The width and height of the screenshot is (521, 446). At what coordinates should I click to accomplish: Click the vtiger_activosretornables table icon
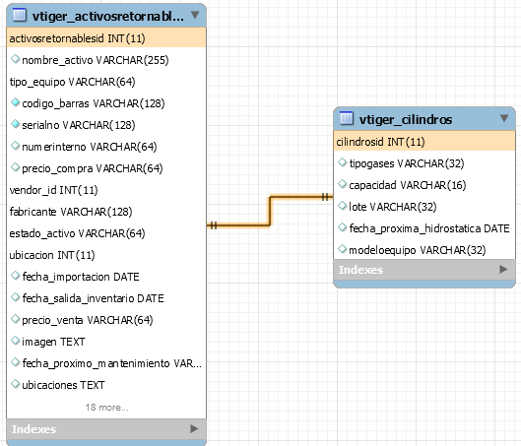pyautogui.click(x=20, y=15)
